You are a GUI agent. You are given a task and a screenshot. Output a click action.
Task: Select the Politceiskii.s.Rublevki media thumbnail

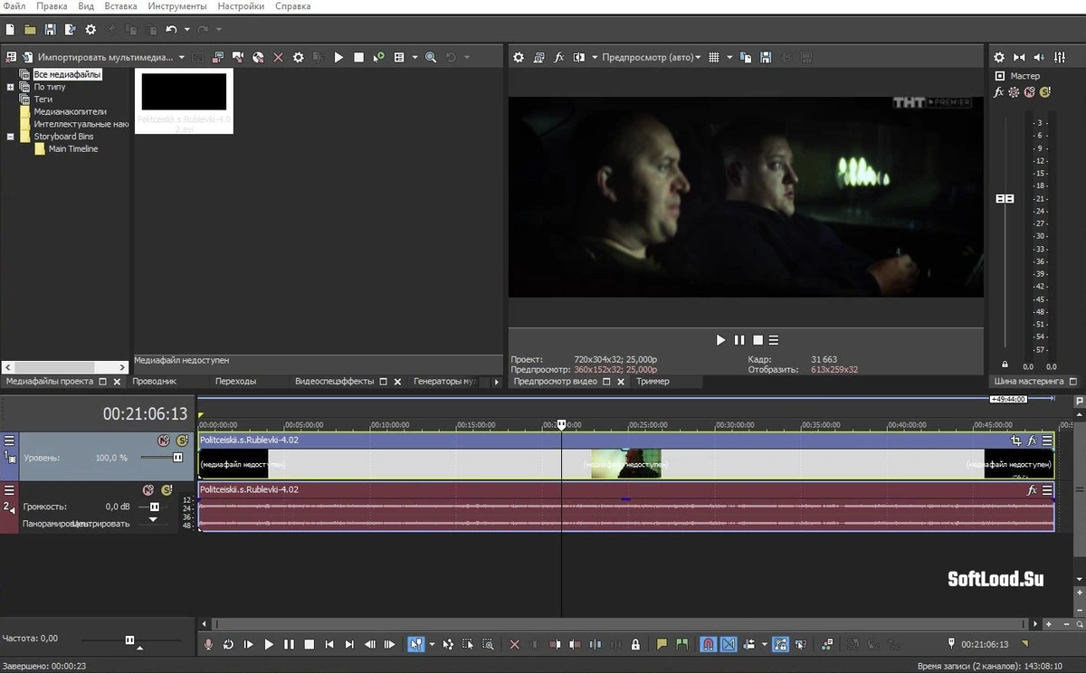(x=184, y=101)
